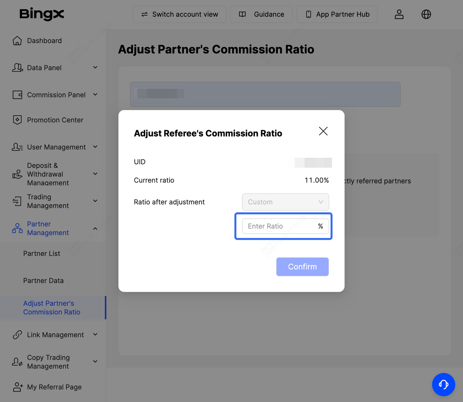Focus the Enter Ratio input field

pos(280,226)
